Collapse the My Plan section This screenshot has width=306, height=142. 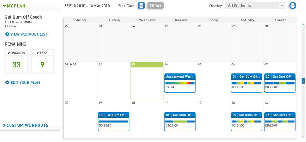14,6
